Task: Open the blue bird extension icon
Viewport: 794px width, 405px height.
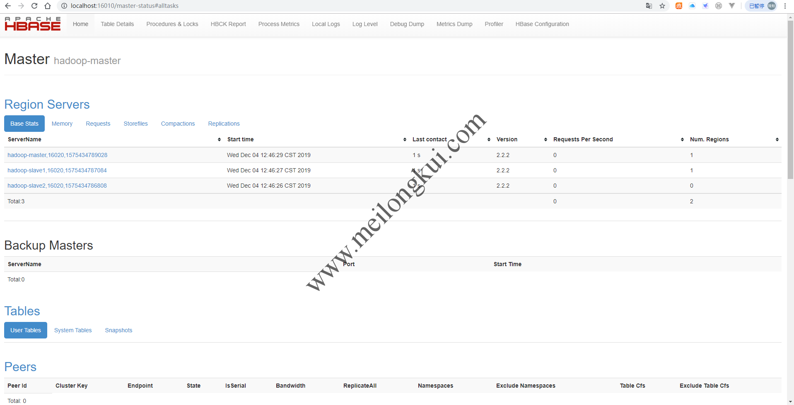Action: [705, 6]
